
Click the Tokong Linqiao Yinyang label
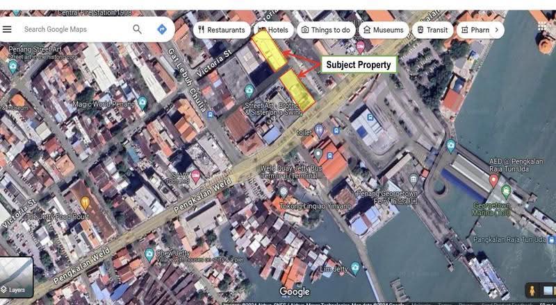tap(315, 206)
